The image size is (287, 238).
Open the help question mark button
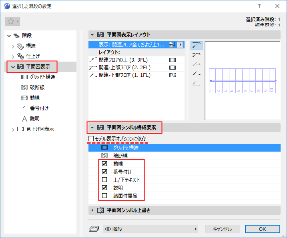[259, 6]
